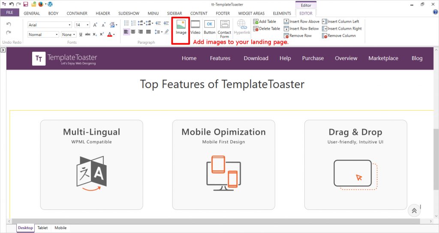439x233 pixels.
Task: Click the WordPress icon in quick access bar
Action: pyautogui.click(x=50, y=4)
